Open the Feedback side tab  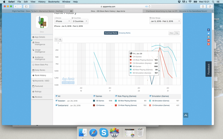click(209, 69)
